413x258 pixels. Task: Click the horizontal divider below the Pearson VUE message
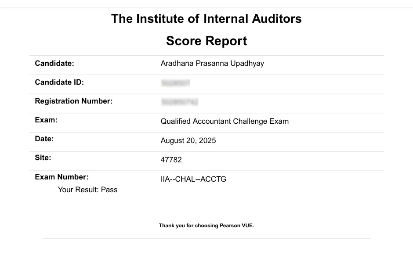[x=206, y=239]
